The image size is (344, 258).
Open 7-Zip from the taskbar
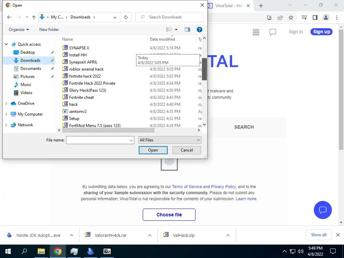point(107,251)
